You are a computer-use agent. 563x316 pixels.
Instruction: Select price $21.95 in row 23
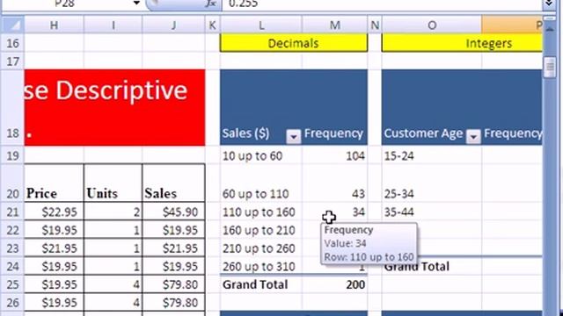click(x=54, y=248)
